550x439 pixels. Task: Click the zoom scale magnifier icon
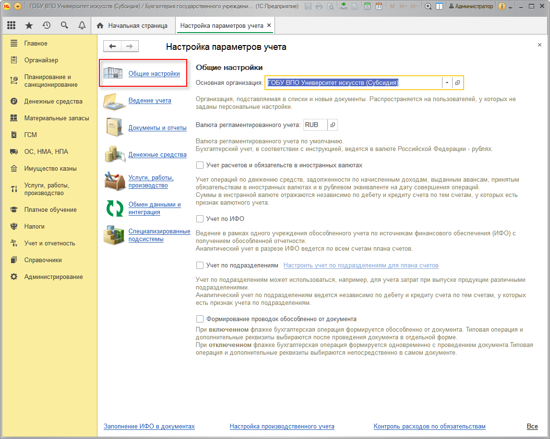tap(428, 6)
